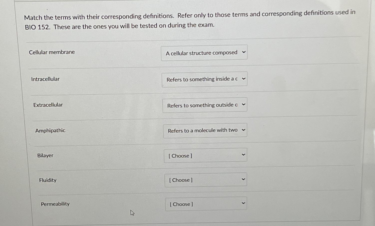Open the dropdown next to Cellular membrane
This screenshot has width=375, height=226.
[204, 52]
